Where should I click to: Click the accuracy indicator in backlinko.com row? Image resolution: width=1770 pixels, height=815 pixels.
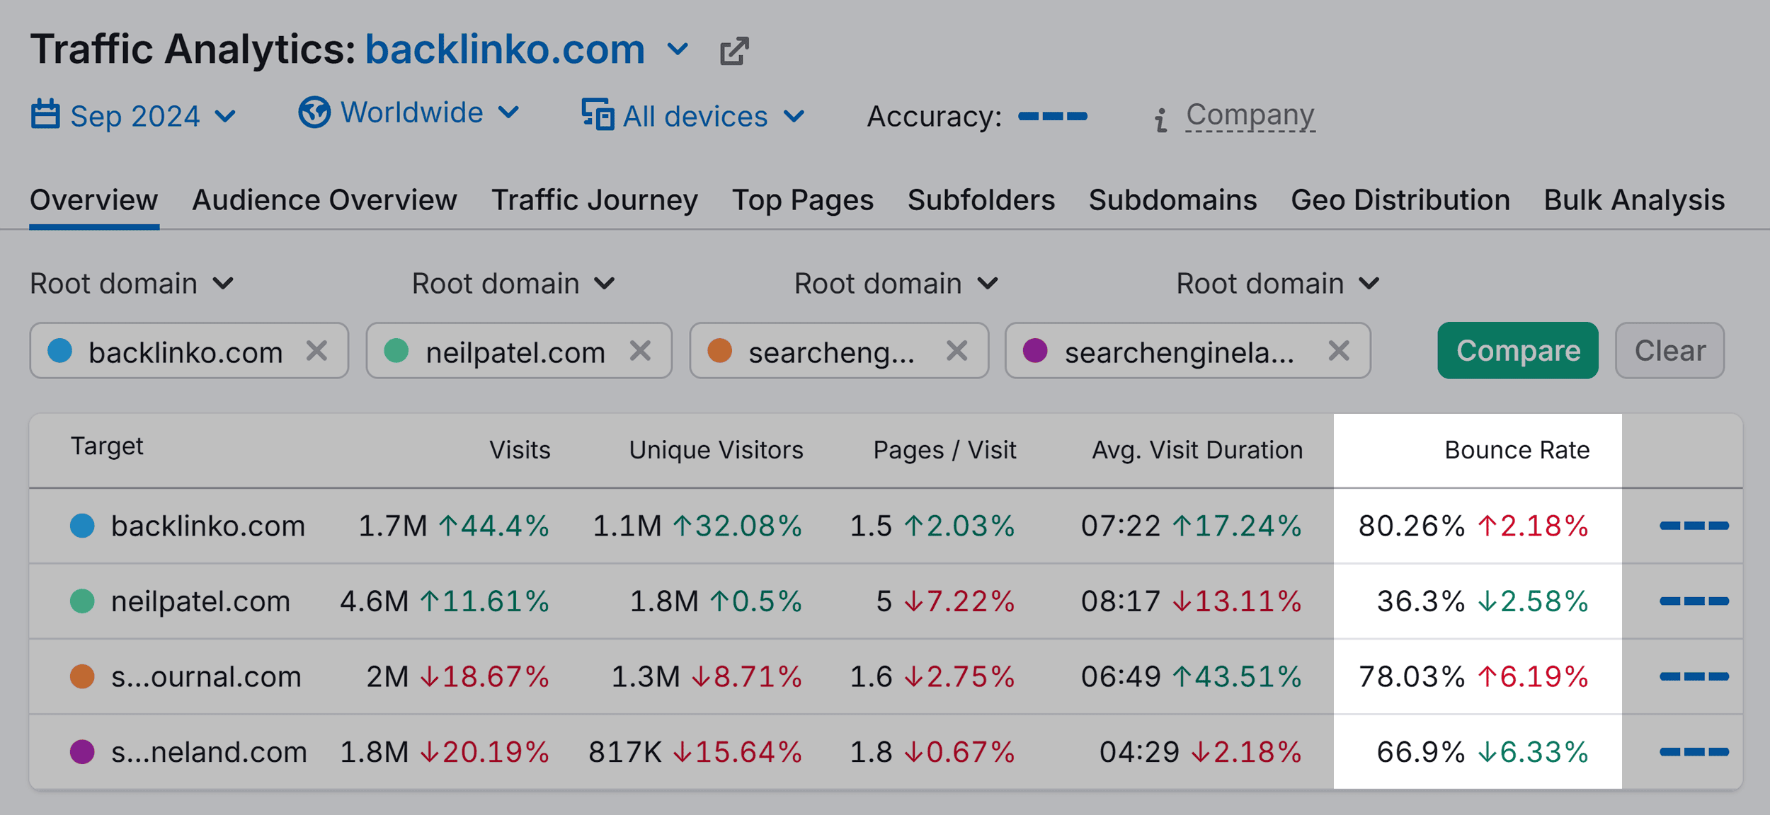(1694, 526)
